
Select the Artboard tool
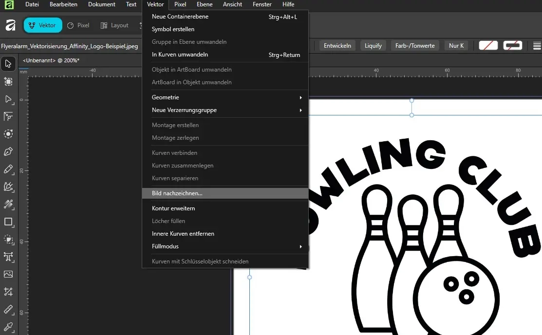pos(8,82)
